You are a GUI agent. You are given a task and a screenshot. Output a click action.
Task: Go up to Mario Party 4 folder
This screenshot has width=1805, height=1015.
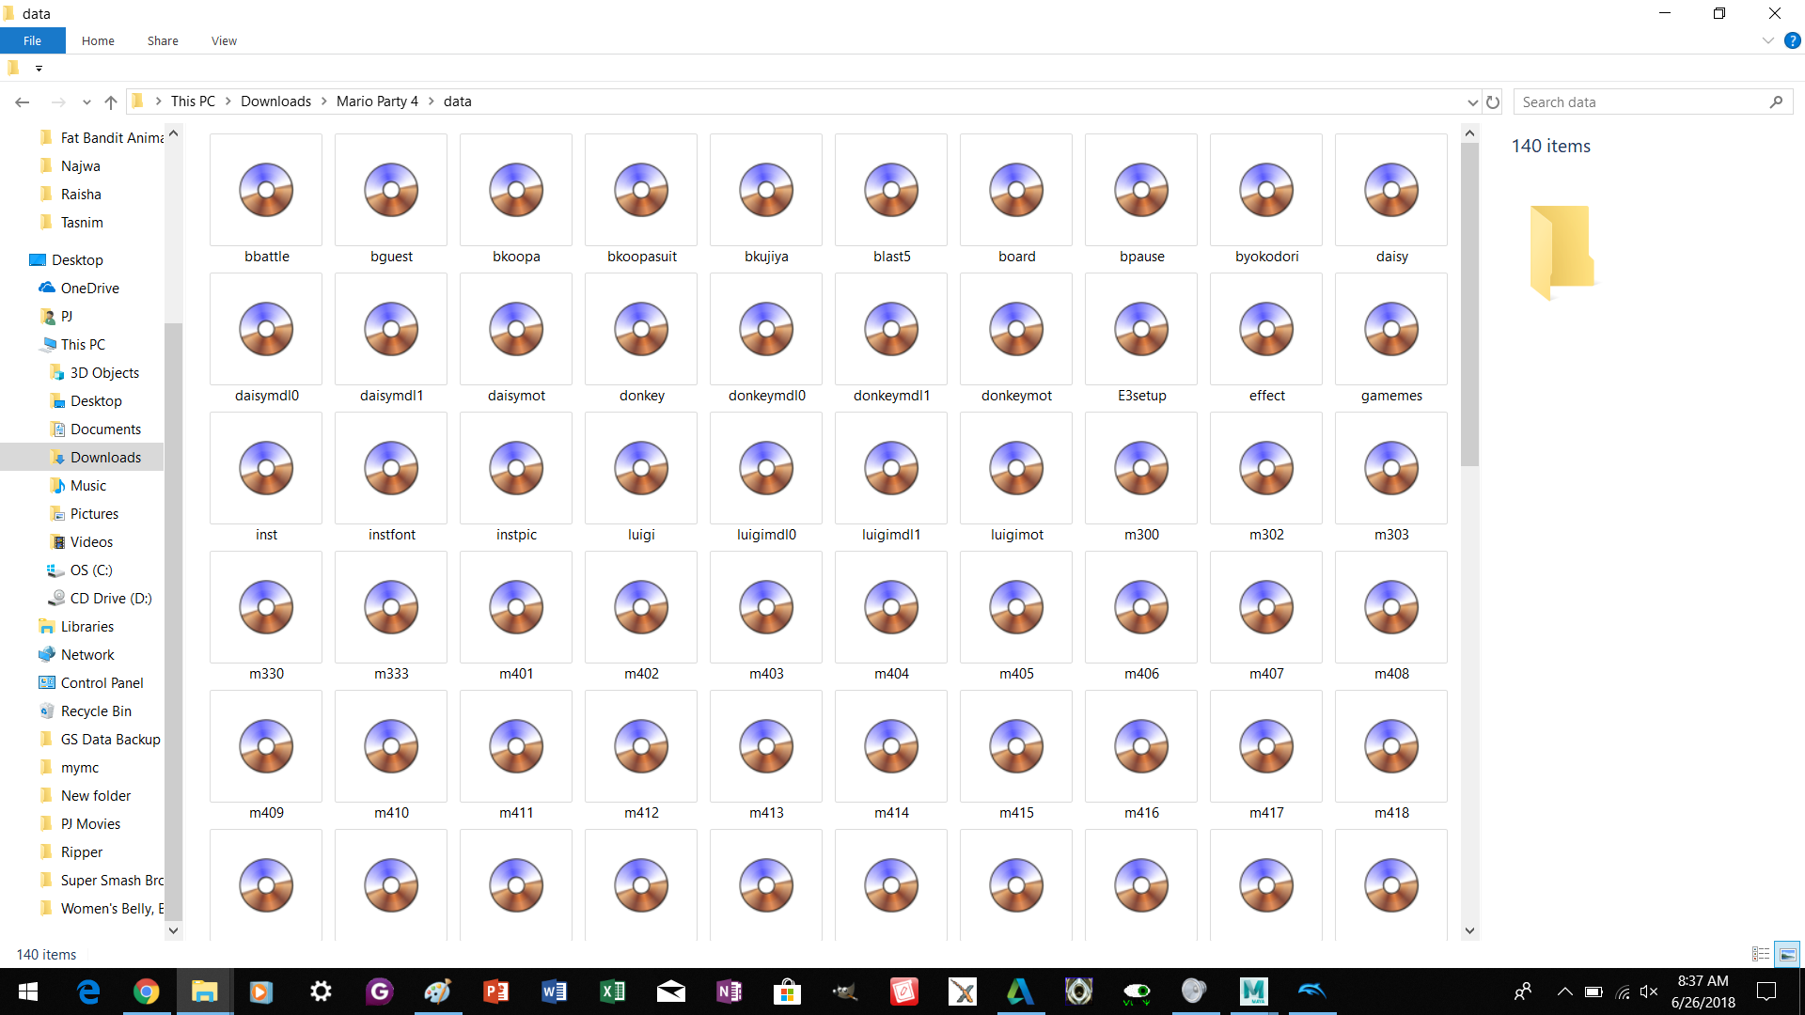point(111,101)
